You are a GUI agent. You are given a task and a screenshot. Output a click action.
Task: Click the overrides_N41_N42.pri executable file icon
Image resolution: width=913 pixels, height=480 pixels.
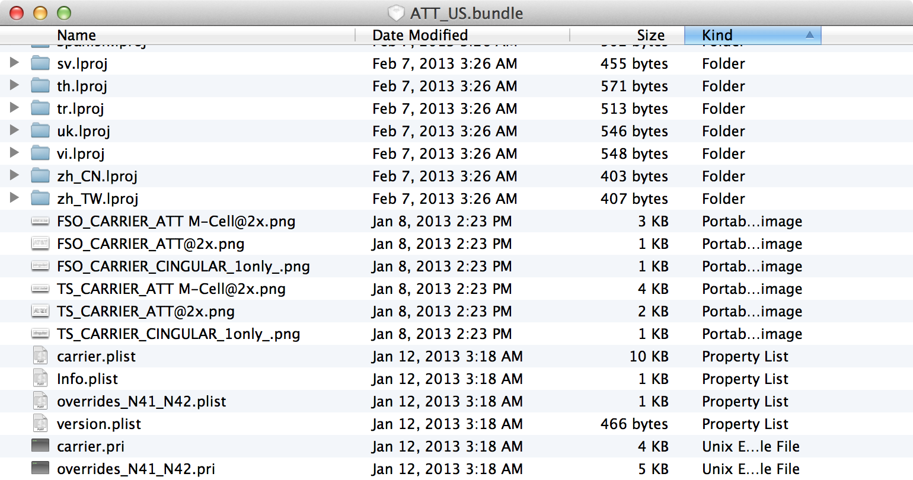click(x=40, y=468)
